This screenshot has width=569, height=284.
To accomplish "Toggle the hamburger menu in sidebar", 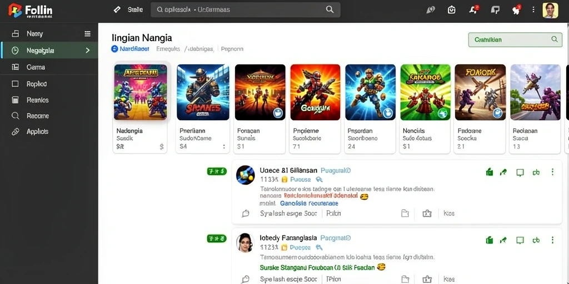I will tap(87, 34).
